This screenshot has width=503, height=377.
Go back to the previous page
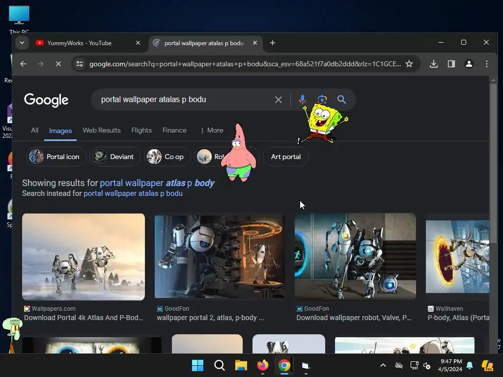coord(23,64)
